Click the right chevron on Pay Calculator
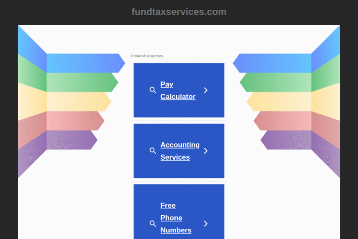358x239 pixels. coord(206,90)
